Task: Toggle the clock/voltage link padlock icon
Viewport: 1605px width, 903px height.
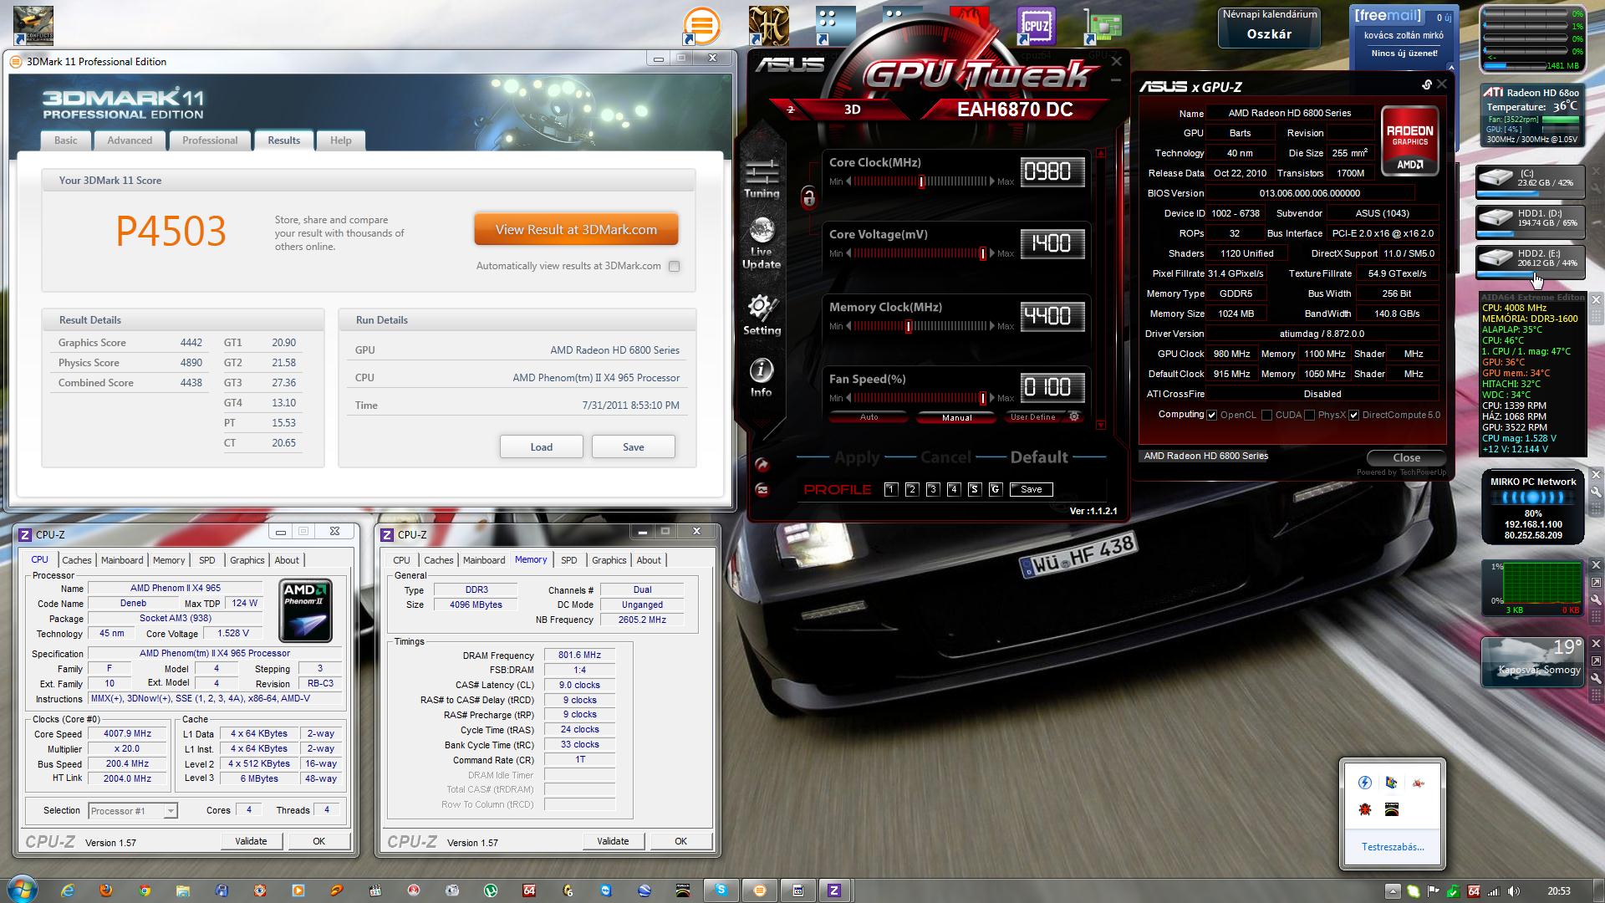Action: 808,197
